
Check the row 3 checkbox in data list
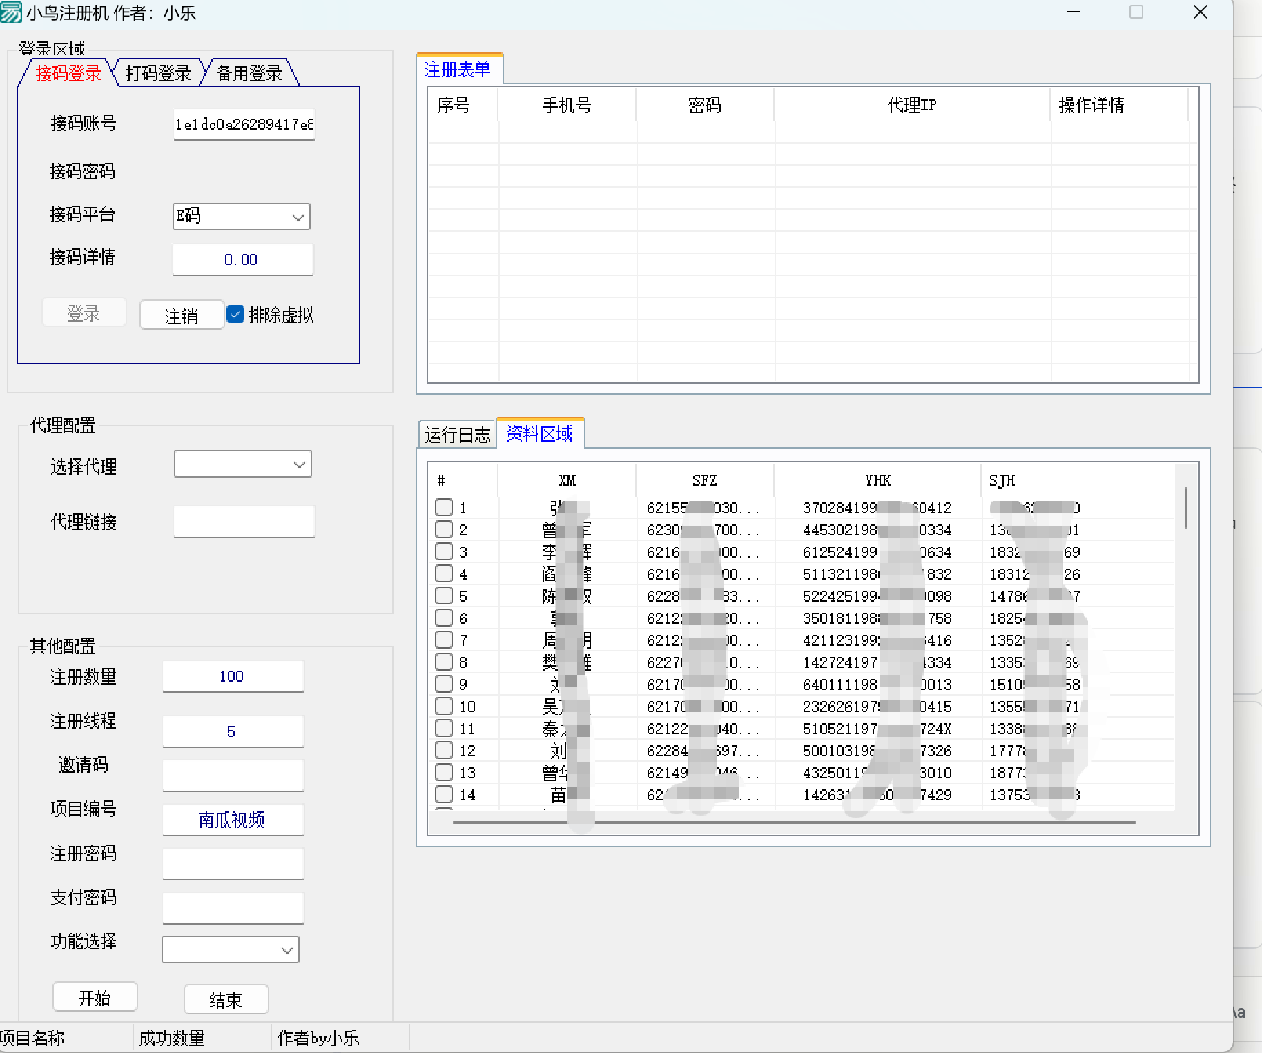[444, 552]
